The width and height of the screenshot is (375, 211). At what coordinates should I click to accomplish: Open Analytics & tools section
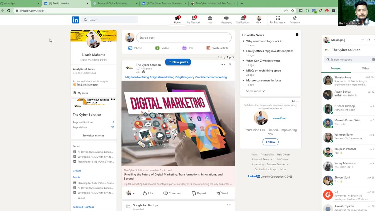point(84,69)
